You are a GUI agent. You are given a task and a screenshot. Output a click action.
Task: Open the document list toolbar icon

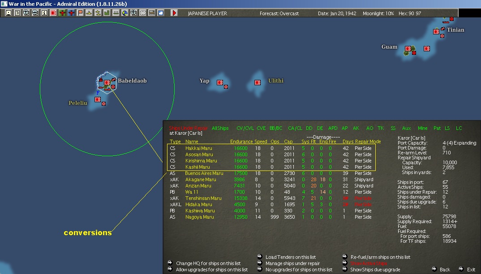[x=17, y=13]
